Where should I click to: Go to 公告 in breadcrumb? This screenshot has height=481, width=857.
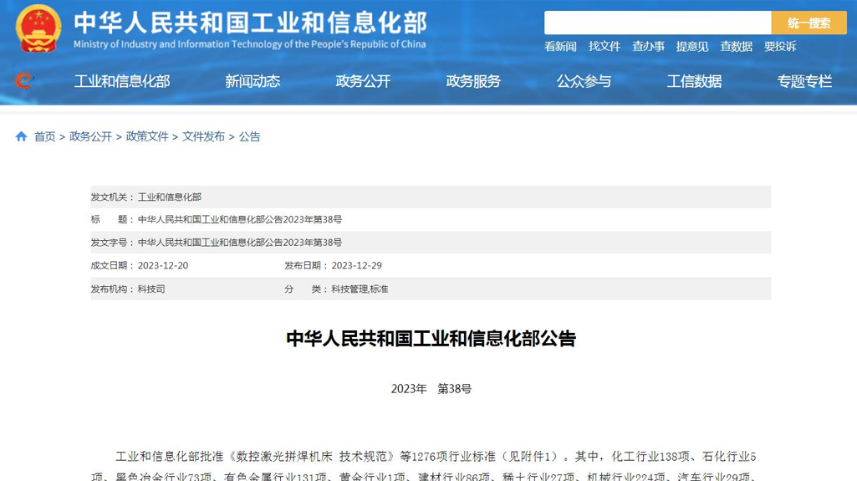point(250,136)
